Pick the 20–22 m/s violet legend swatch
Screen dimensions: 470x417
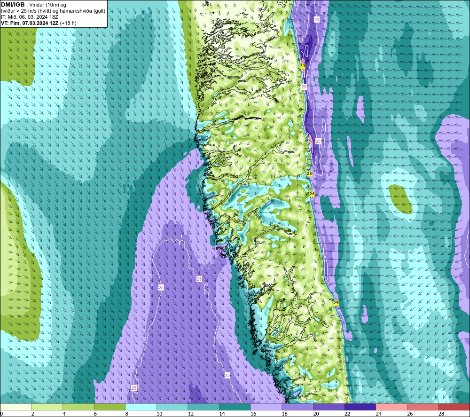pos(329,407)
